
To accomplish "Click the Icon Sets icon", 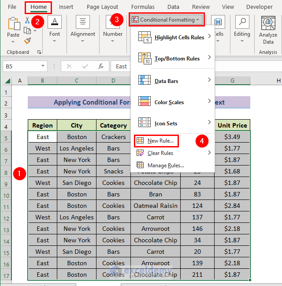I will (145, 122).
